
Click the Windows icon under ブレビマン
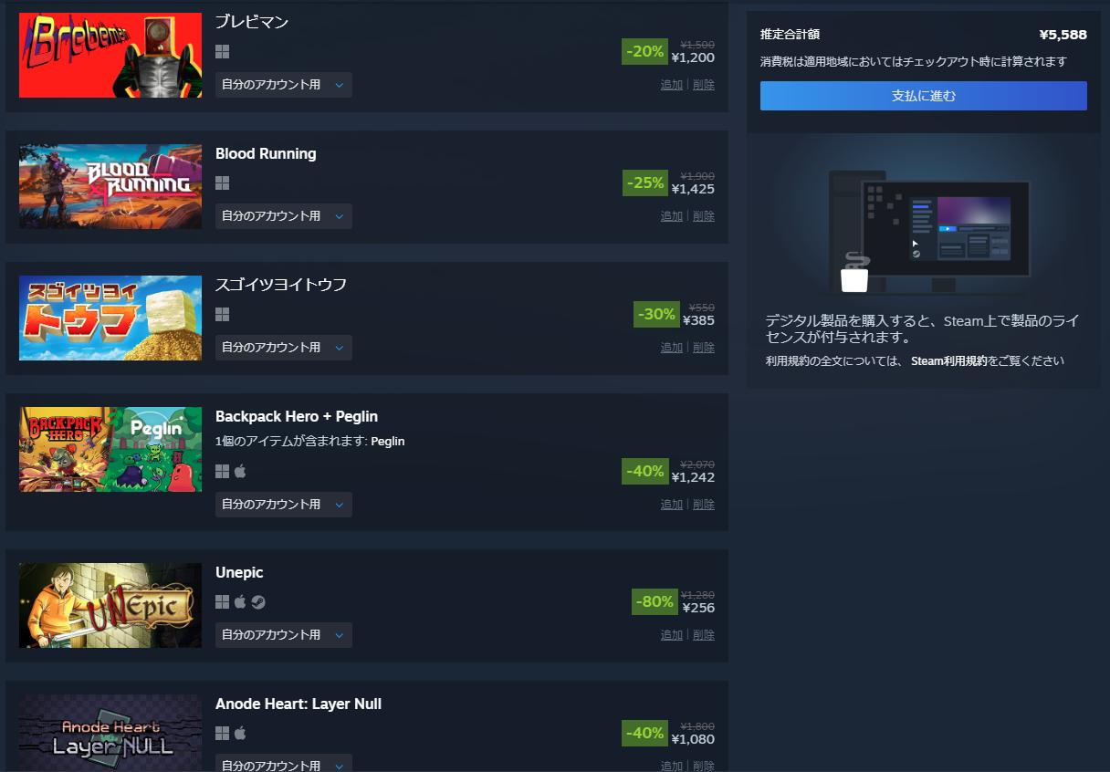(x=222, y=52)
